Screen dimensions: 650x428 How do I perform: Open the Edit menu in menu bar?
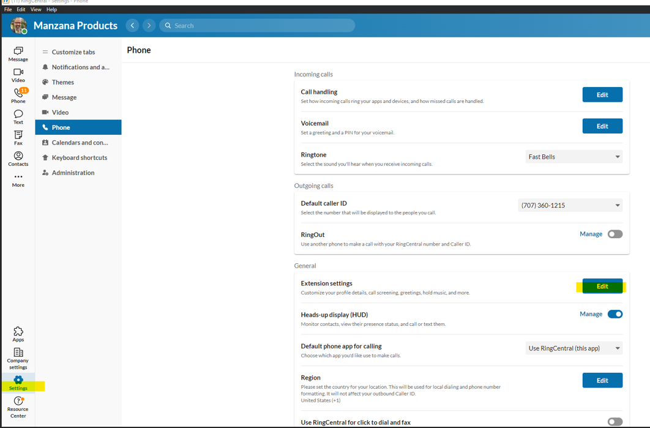coord(21,9)
